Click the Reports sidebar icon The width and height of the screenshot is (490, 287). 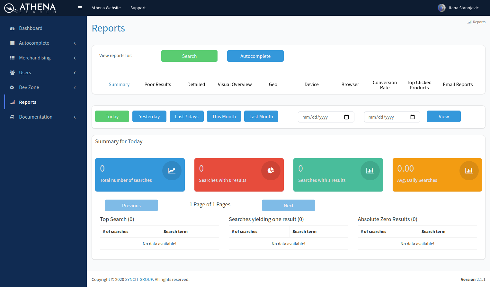pos(12,102)
